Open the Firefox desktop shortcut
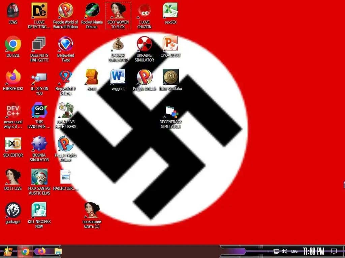Screen dimensions: 345x258 [13, 77]
